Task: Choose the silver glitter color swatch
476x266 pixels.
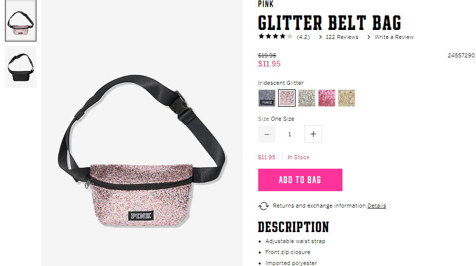Action: 307,98
